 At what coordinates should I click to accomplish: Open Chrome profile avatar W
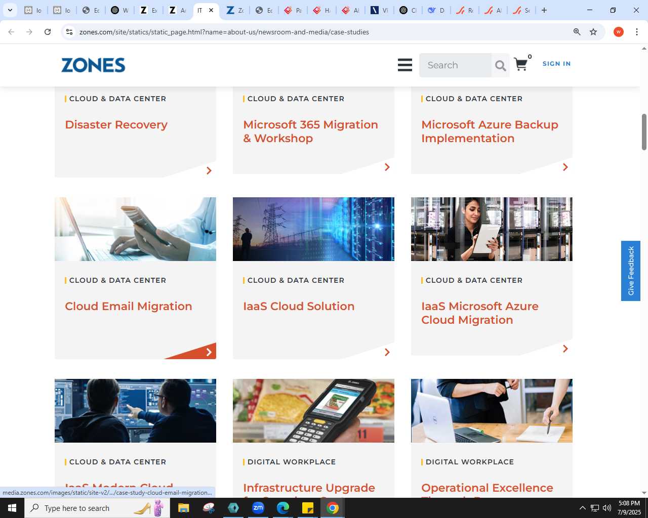tap(618, 32)
